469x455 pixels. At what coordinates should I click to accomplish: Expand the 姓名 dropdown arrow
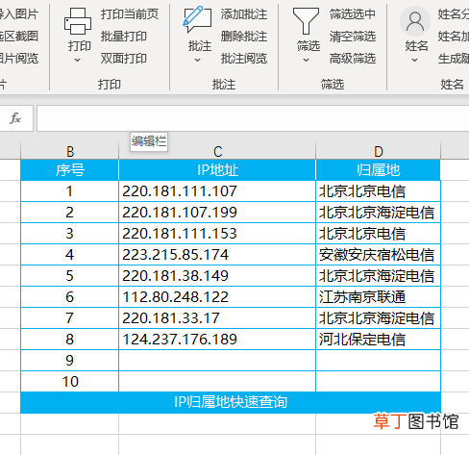click(x=414, y=60)
